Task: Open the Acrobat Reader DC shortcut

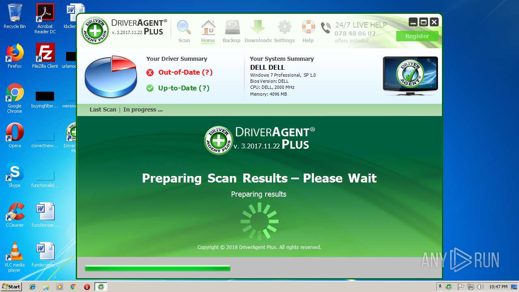Action: click(45, 18)
